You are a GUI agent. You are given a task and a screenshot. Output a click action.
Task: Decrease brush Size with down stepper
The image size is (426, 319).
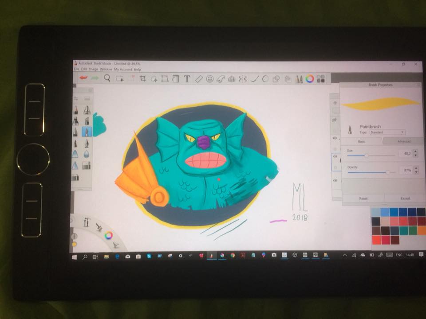coord(415,156)
